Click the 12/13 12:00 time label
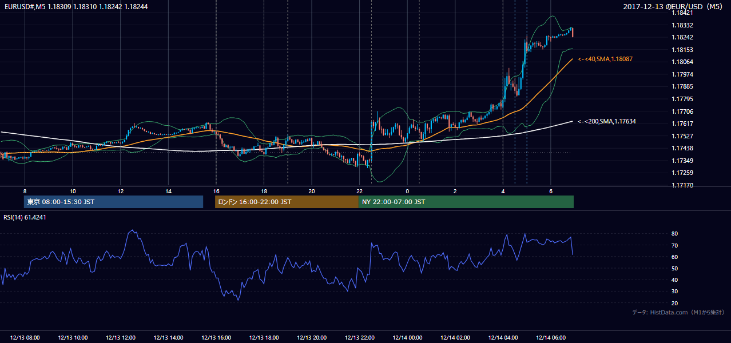Image resolution: width=731 pixels, height=343 pixels. click(x=121, y=338)
